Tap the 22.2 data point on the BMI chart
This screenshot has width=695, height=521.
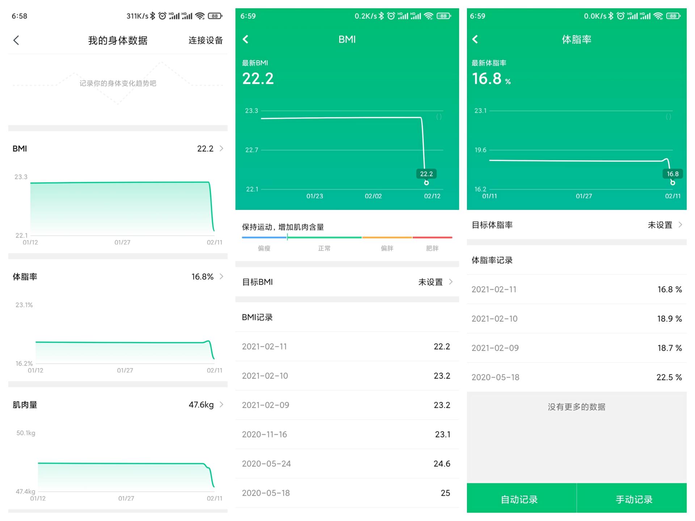[426, 183]
